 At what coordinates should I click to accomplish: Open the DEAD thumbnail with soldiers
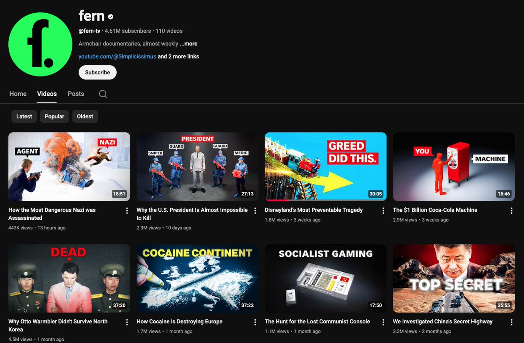[x=69, y=278]
